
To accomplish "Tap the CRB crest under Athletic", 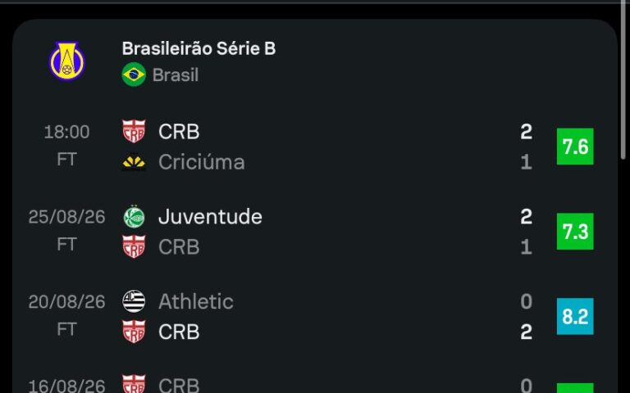I will (134, 332).
